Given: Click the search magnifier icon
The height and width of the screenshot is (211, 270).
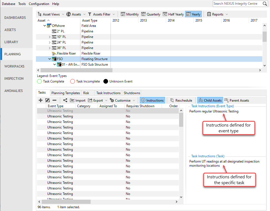Looking at the screenshot, I should (265, 4).
